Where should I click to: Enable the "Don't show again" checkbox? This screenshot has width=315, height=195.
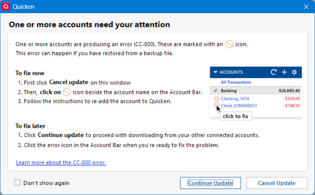[x=18, y=183]
